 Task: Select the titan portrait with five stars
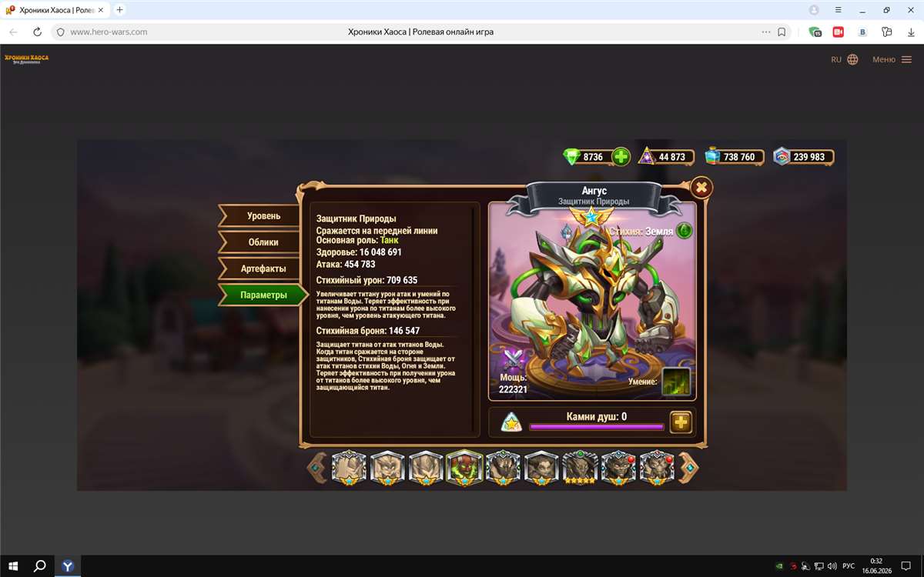[x=581, y=468]
